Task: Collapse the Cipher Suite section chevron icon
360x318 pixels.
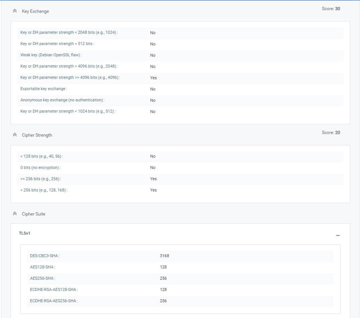Action: [x=14, y=213]
